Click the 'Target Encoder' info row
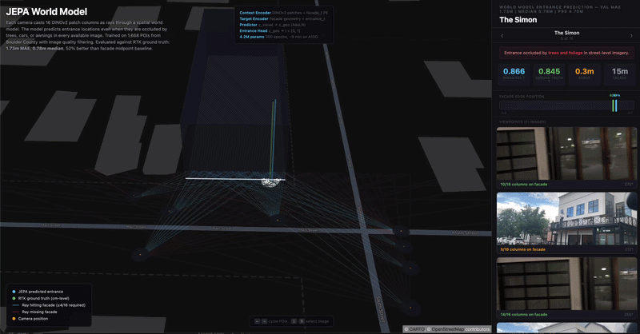This screenshot has width=640, height=334. 282,18
